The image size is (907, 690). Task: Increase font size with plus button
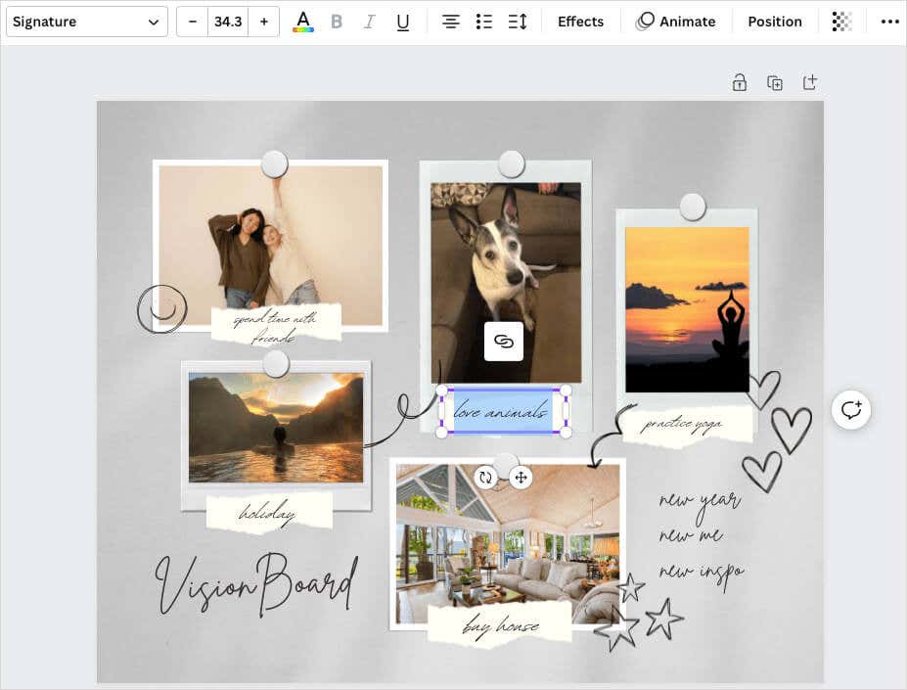263,22
